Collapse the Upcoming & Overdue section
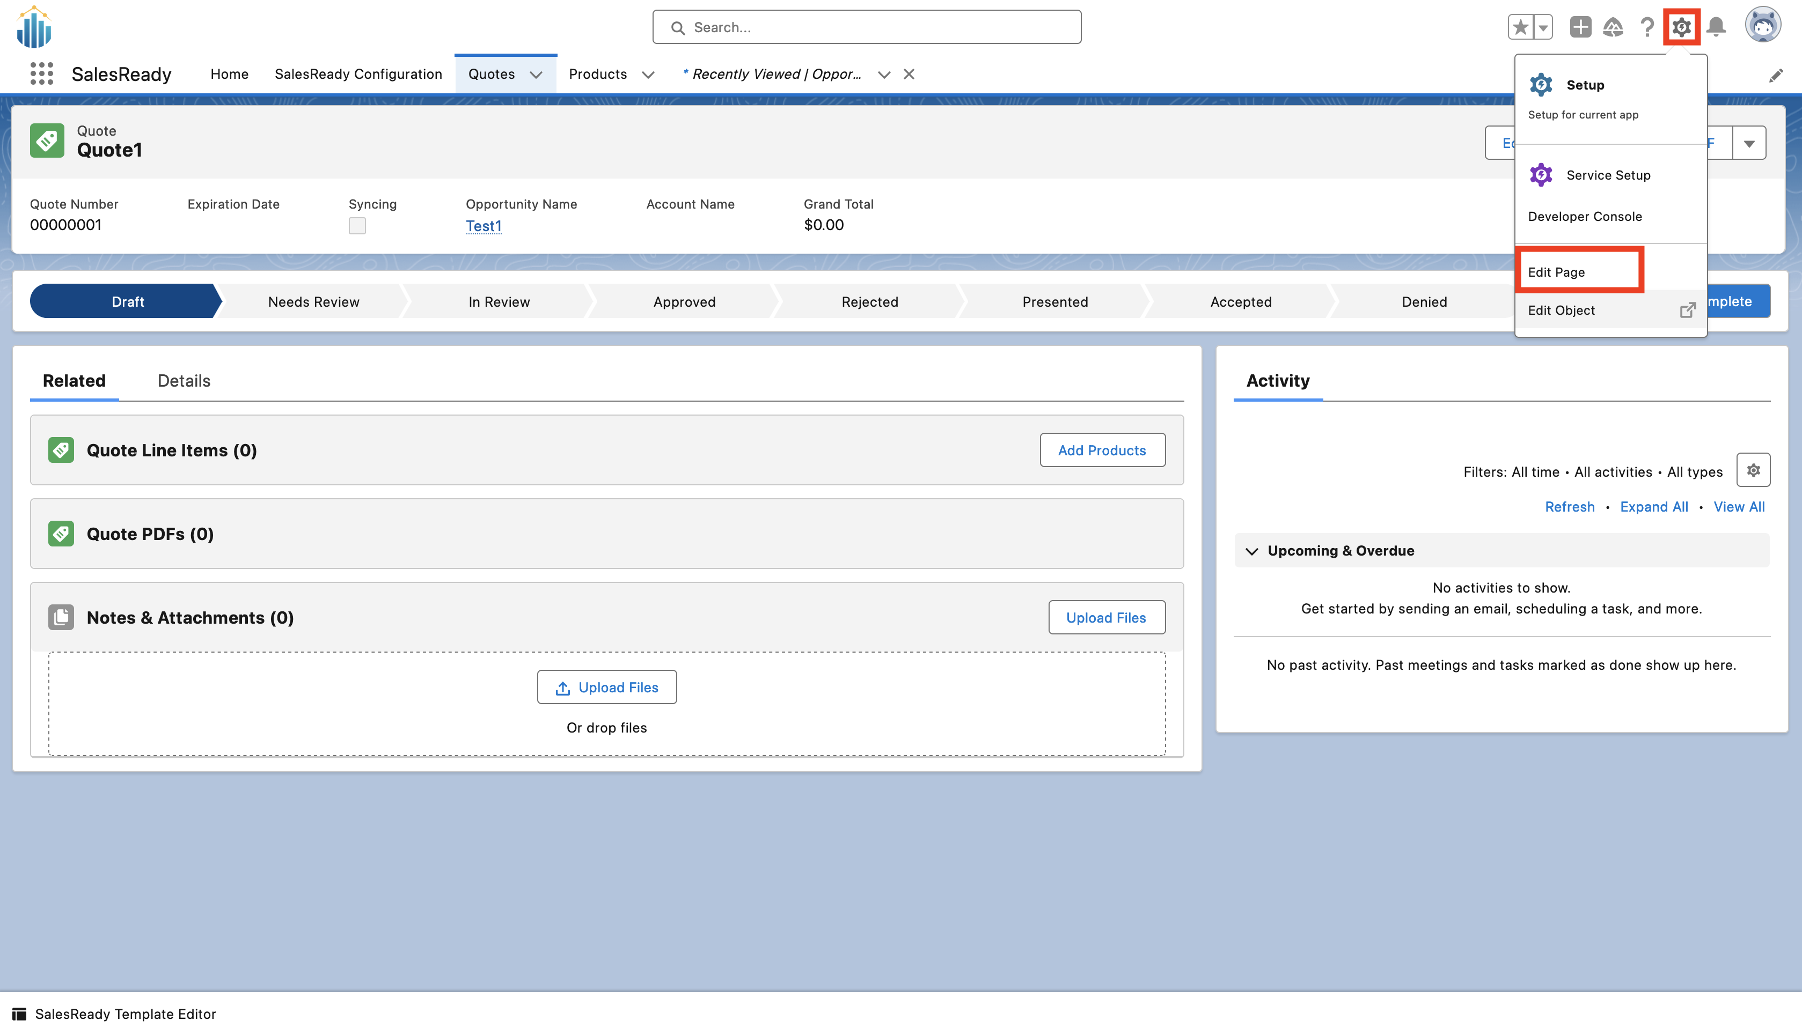Screen dimensions: 1802x1035 [1252, 551]
